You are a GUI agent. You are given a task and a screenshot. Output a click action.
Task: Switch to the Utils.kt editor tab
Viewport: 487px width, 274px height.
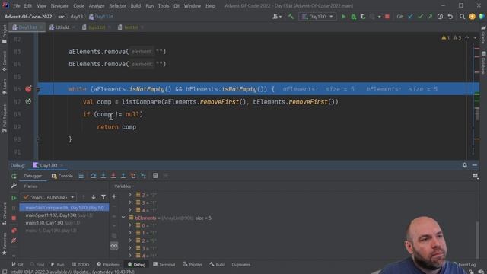pos(62,27)
